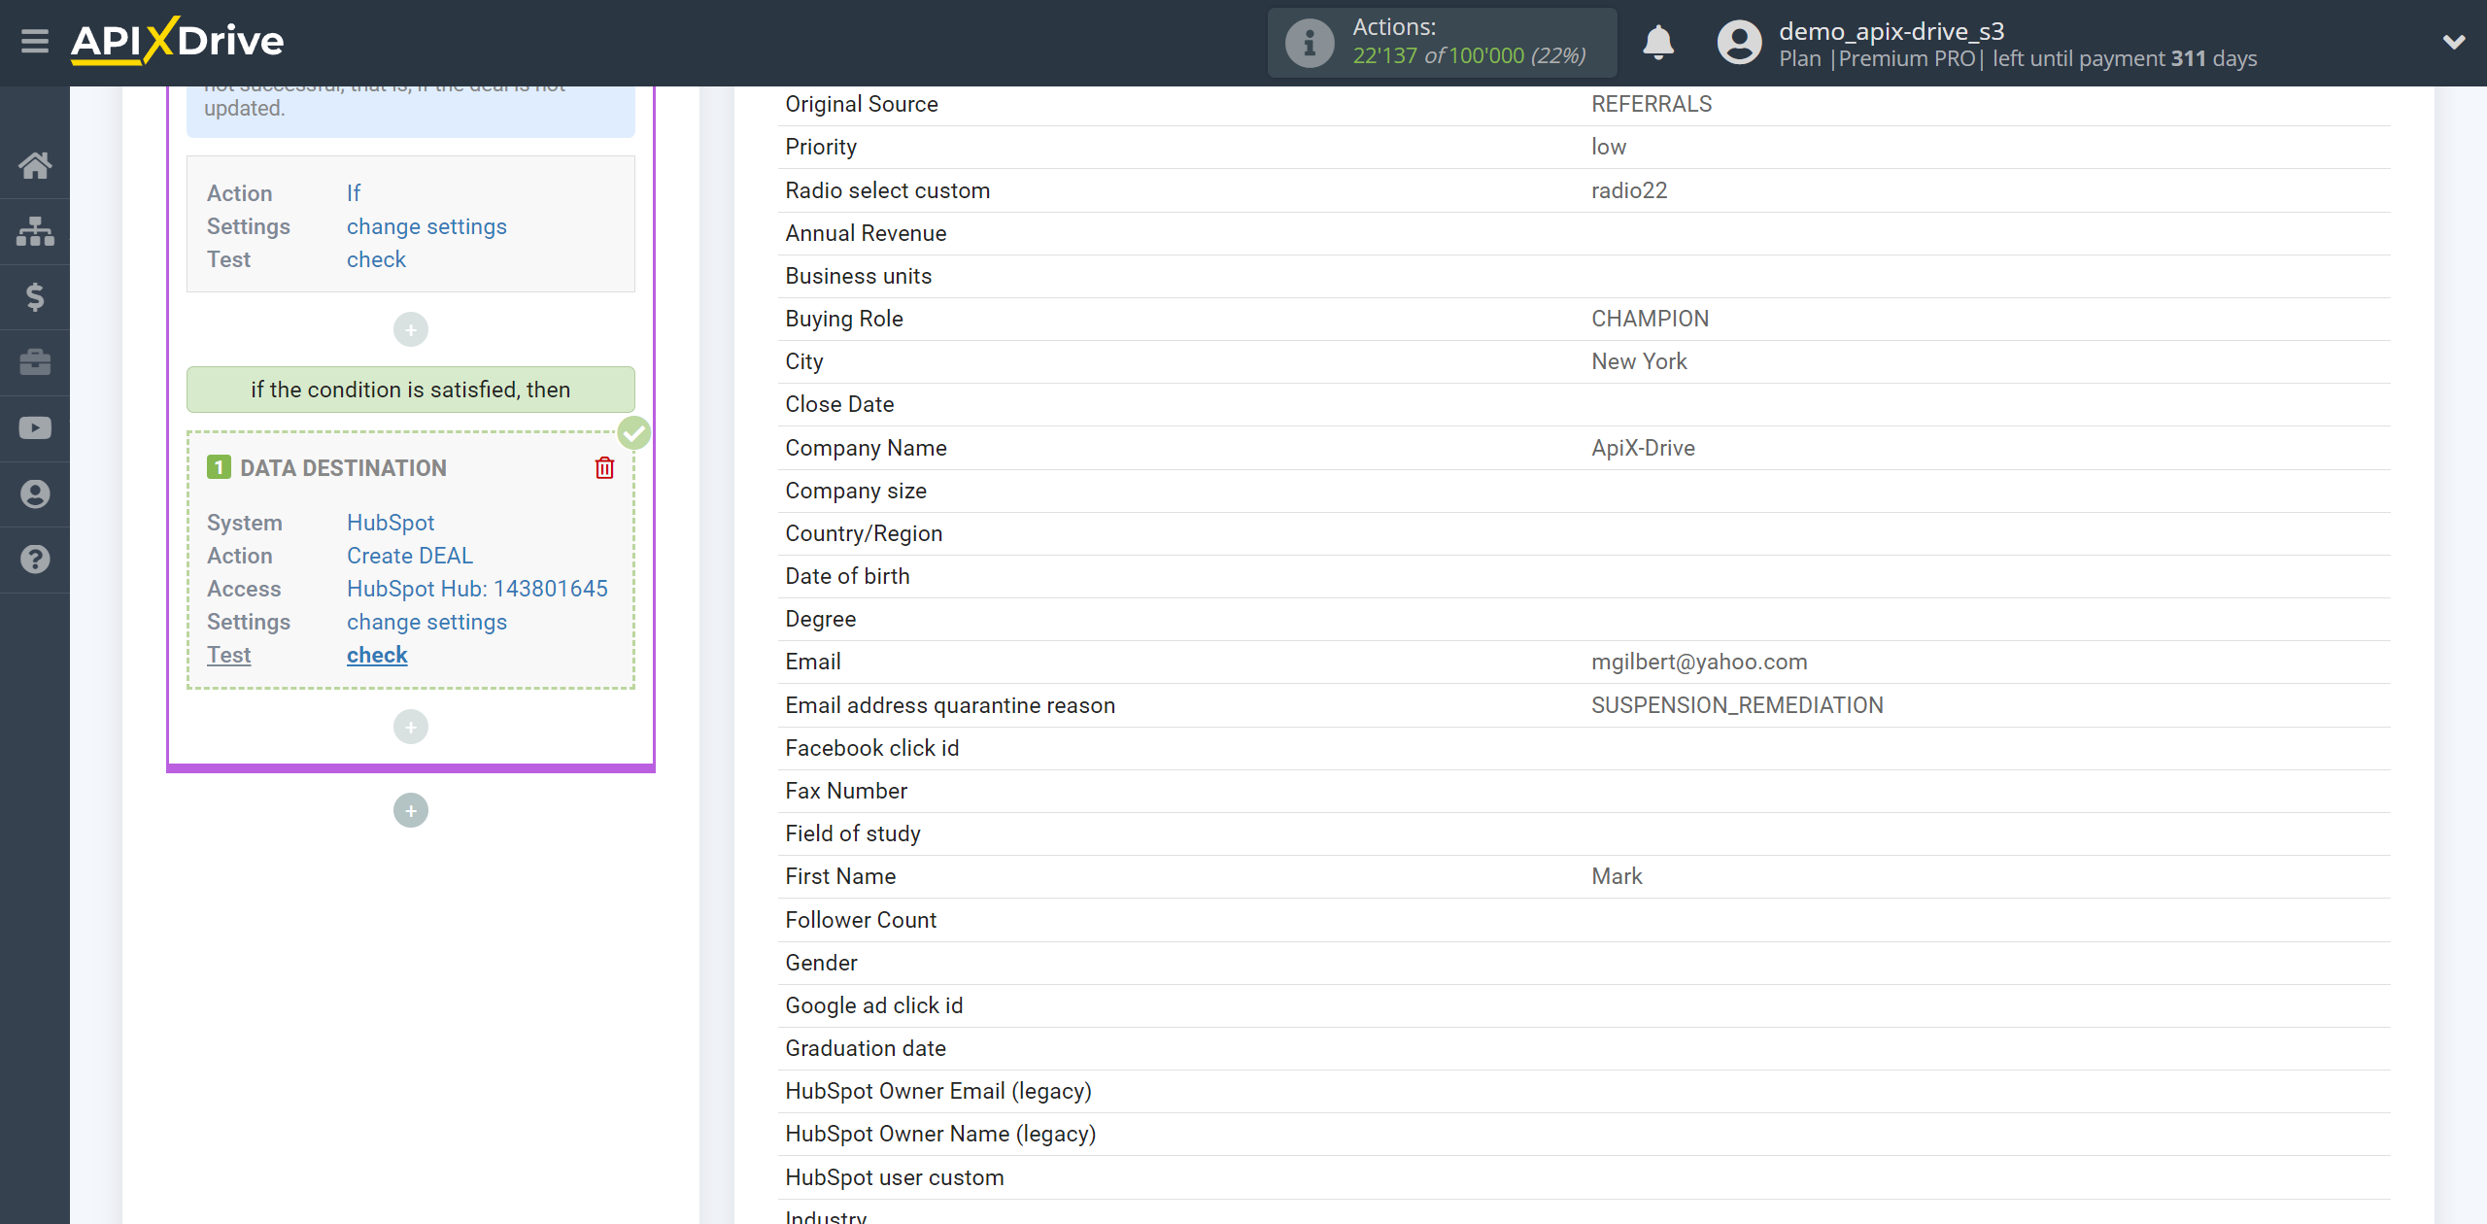Open the If action link
2487x1224 pixels.
pyautogui.click(x=354, y=193)
